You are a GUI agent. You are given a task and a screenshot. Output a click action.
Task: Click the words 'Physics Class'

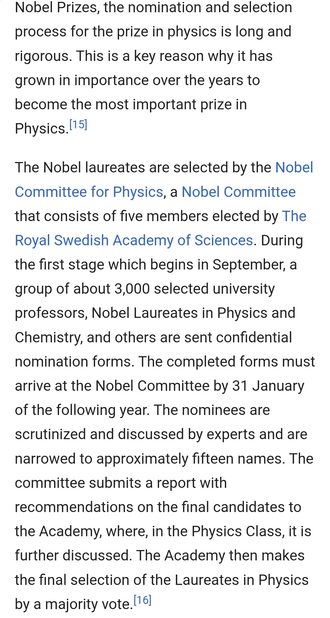point(237,532)
